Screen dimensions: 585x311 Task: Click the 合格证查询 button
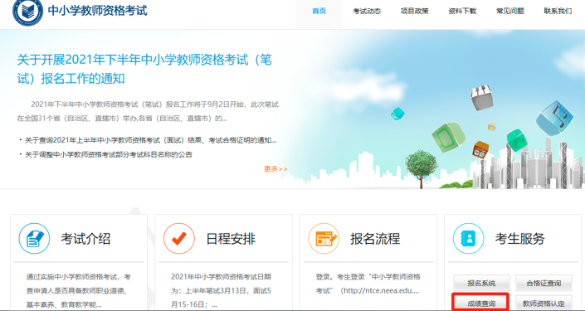(x=544, y=284)
